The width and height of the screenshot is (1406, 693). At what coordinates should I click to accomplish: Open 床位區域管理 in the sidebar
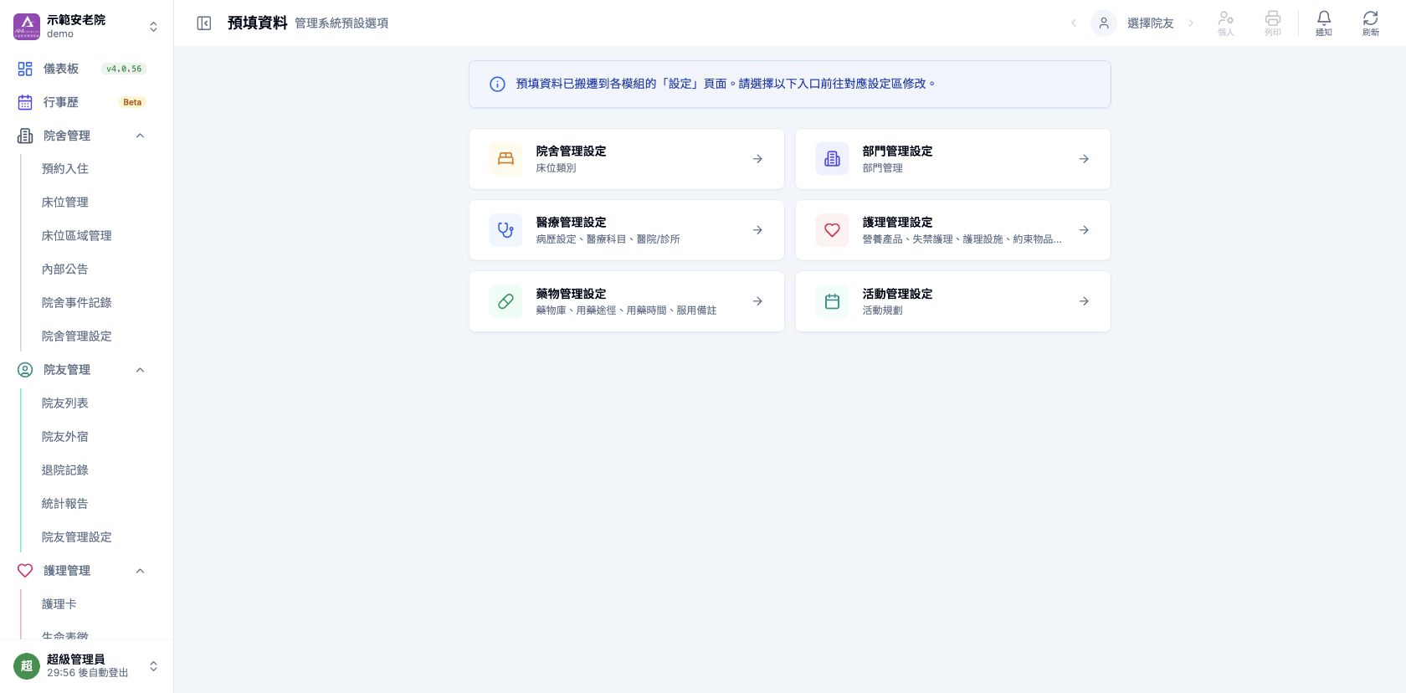point(77,236)
